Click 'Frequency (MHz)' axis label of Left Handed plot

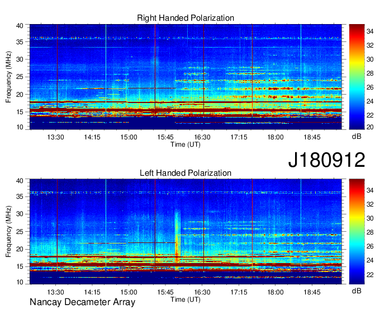pyautogui.click(x=8, y=232)
